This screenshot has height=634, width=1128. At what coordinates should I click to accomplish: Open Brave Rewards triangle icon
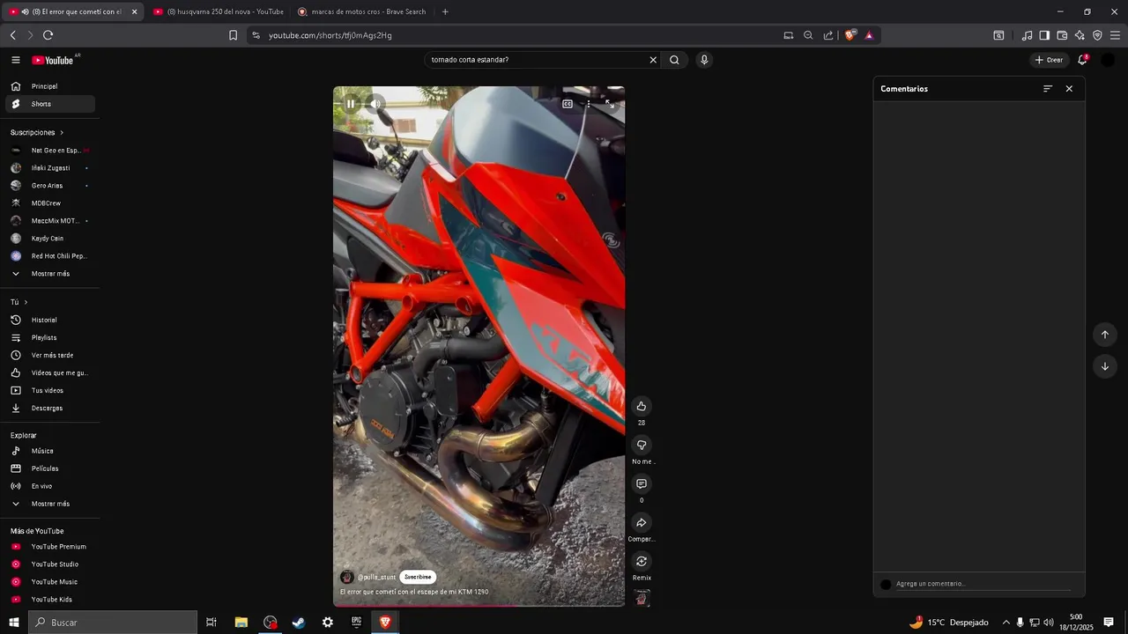coord(869,35)
